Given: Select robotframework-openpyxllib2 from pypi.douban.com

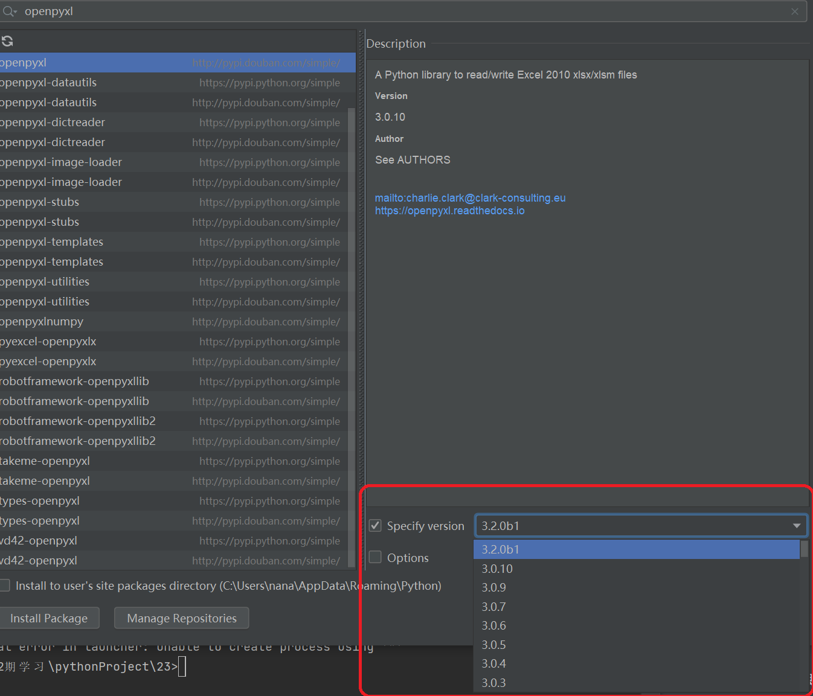Looking at the screenshot, I should pos(174,441).
